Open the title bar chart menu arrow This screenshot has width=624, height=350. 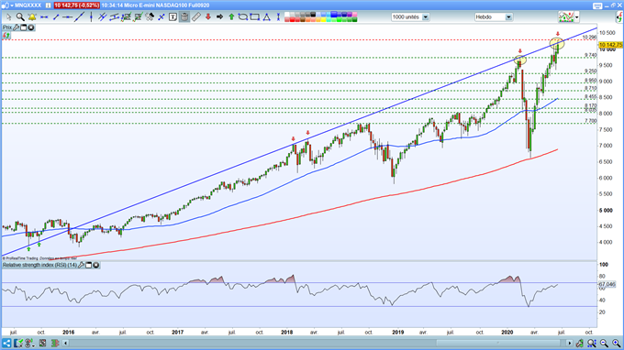click(12, 5)
